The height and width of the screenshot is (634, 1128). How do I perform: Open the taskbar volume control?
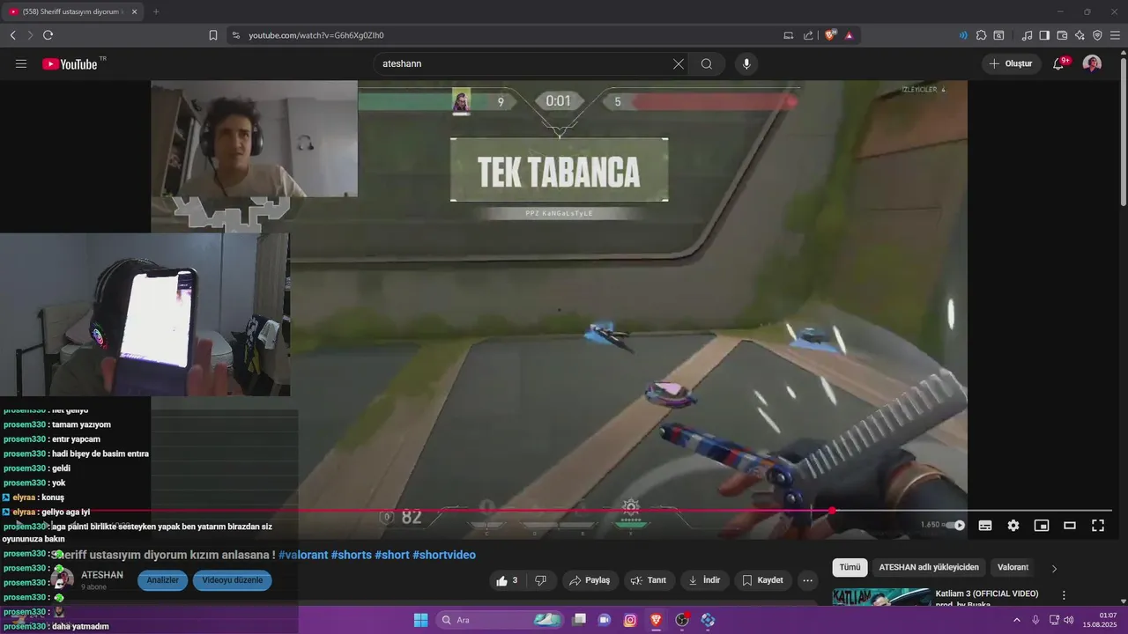point(1068,620)
